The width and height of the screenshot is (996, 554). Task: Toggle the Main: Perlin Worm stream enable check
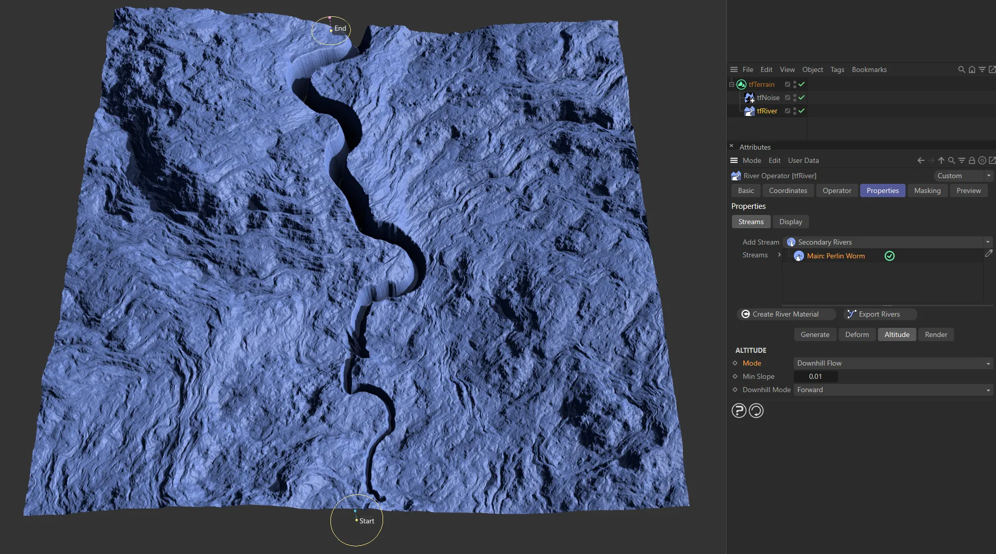[889, 256]
